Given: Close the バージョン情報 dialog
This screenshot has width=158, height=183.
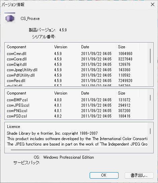Looking at the screenshot, I should point(153,4).
